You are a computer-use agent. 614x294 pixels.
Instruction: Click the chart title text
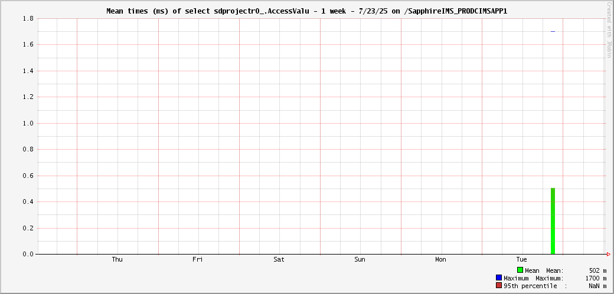306,11
